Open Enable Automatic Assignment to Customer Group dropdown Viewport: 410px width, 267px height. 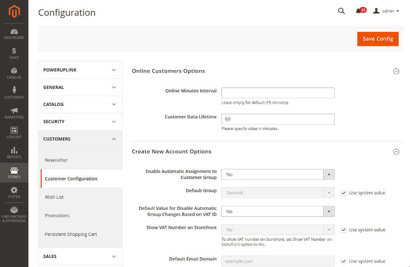tap(278, 174)
